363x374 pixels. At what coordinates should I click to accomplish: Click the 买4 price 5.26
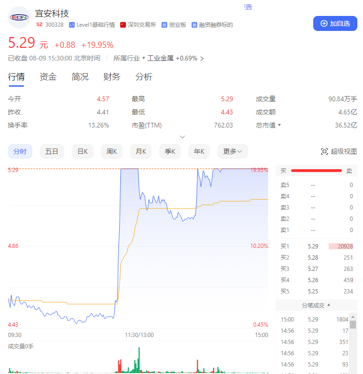313,280
